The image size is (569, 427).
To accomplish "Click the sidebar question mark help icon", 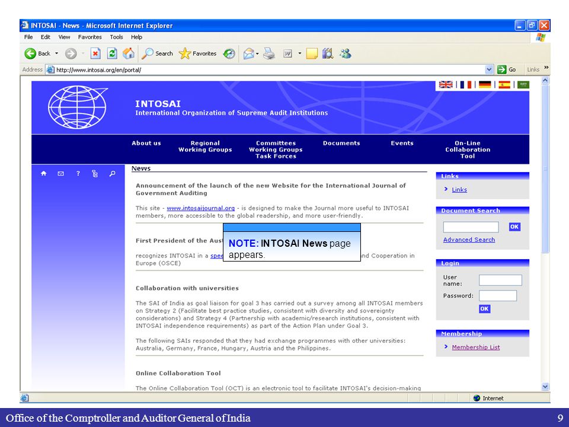I will click(78, 174).
